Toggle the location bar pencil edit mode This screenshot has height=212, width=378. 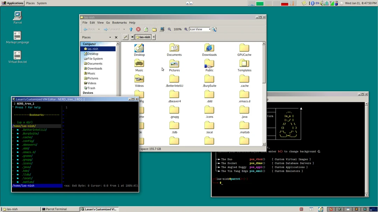[x=125, y=37]
